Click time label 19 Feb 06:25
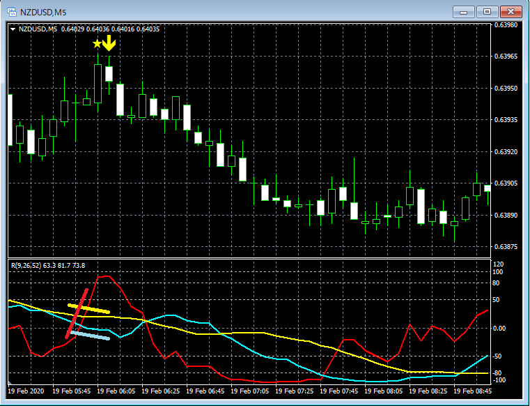The height and width of the screenshot is (406, 530). (x=161, y=391)
